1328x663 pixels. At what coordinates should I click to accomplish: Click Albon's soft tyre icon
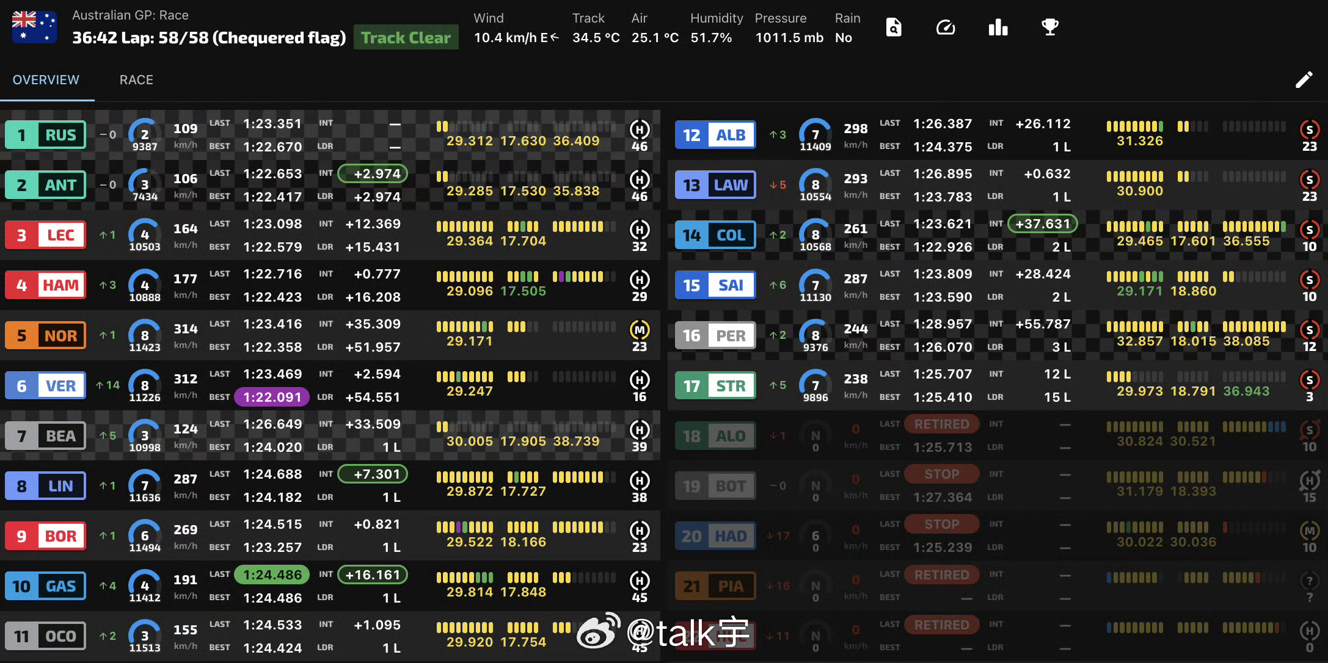[1309, 130]
